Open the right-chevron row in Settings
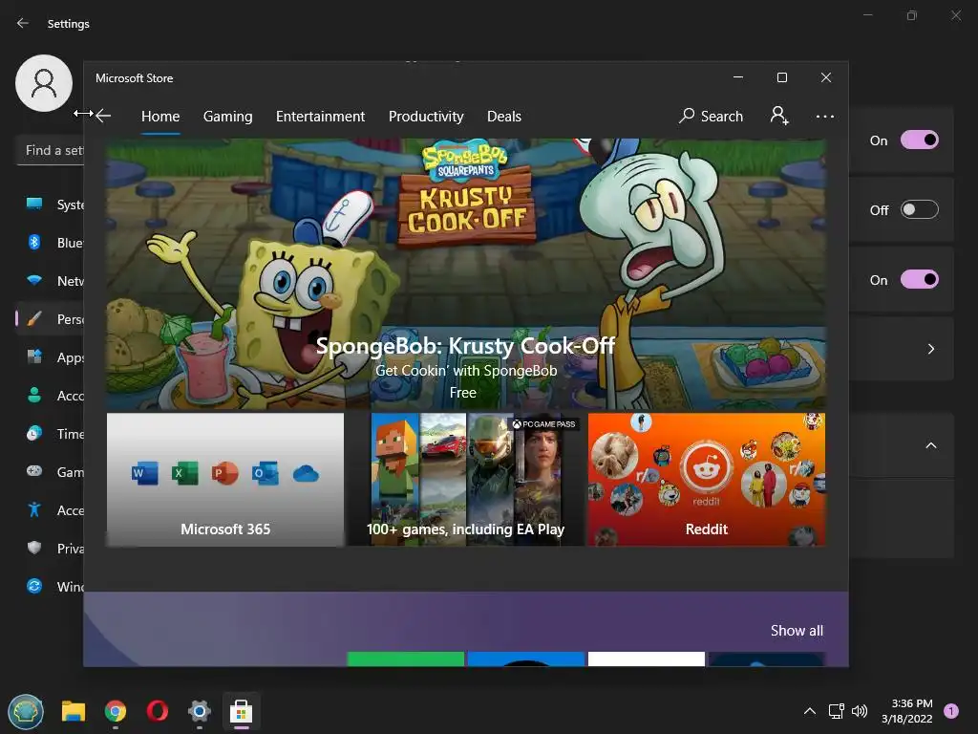The height and width of the screenshot is (734, 978). pyautogui.click(x=902, y=349)
